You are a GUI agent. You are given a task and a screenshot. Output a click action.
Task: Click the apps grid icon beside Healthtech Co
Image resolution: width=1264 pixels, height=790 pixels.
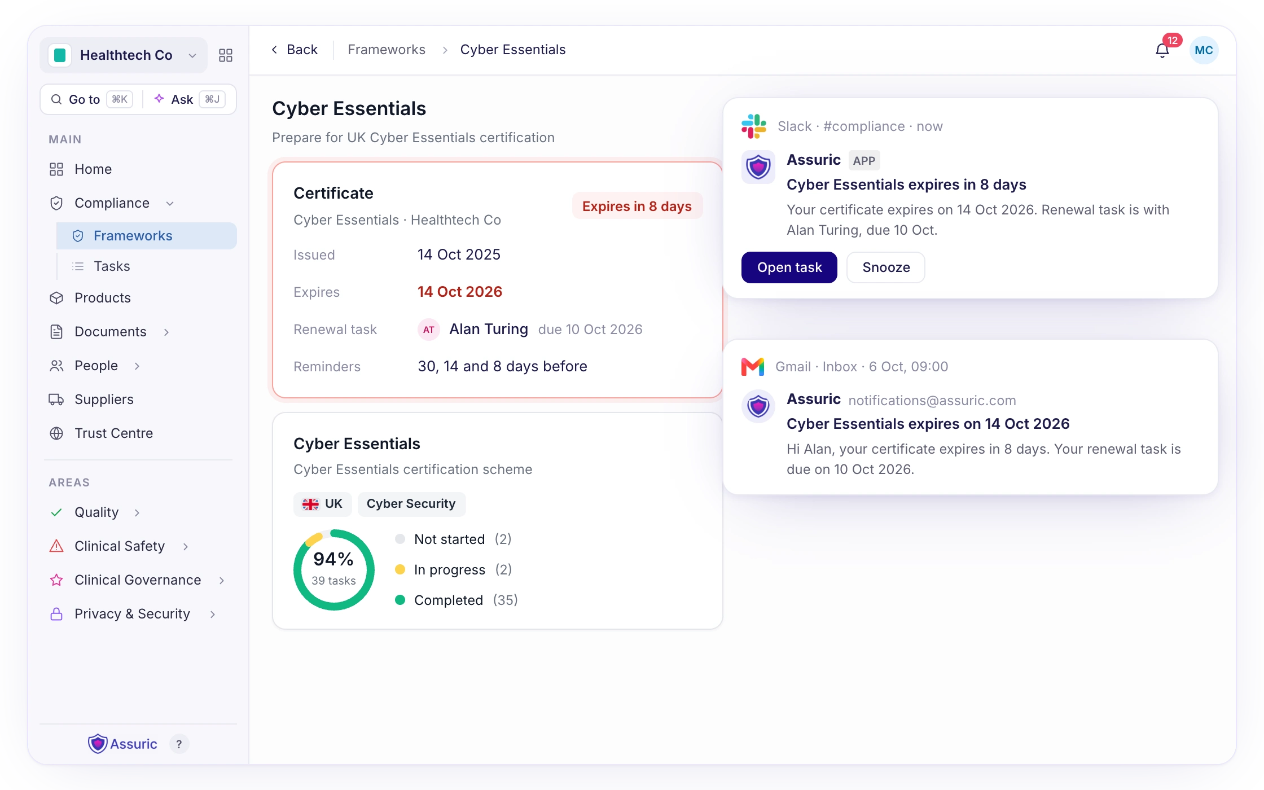(226, 55)
